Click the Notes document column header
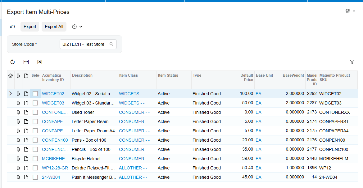Image resolution: width=363 pixels, height=188 pixels. (x=26, y=76)
